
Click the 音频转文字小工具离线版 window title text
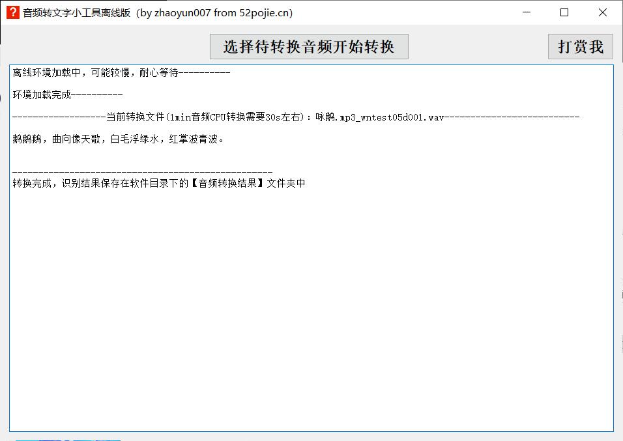(x=77, y=13)
